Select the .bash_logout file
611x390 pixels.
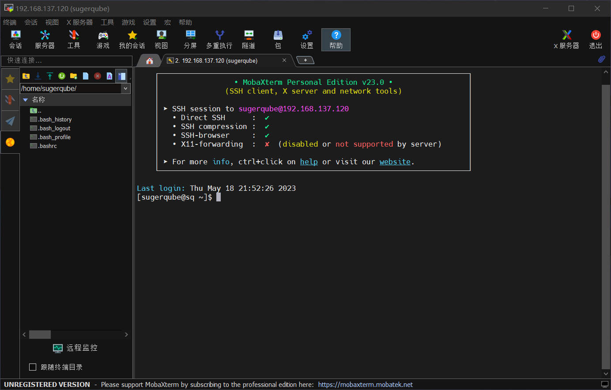[x=50, y=128]
